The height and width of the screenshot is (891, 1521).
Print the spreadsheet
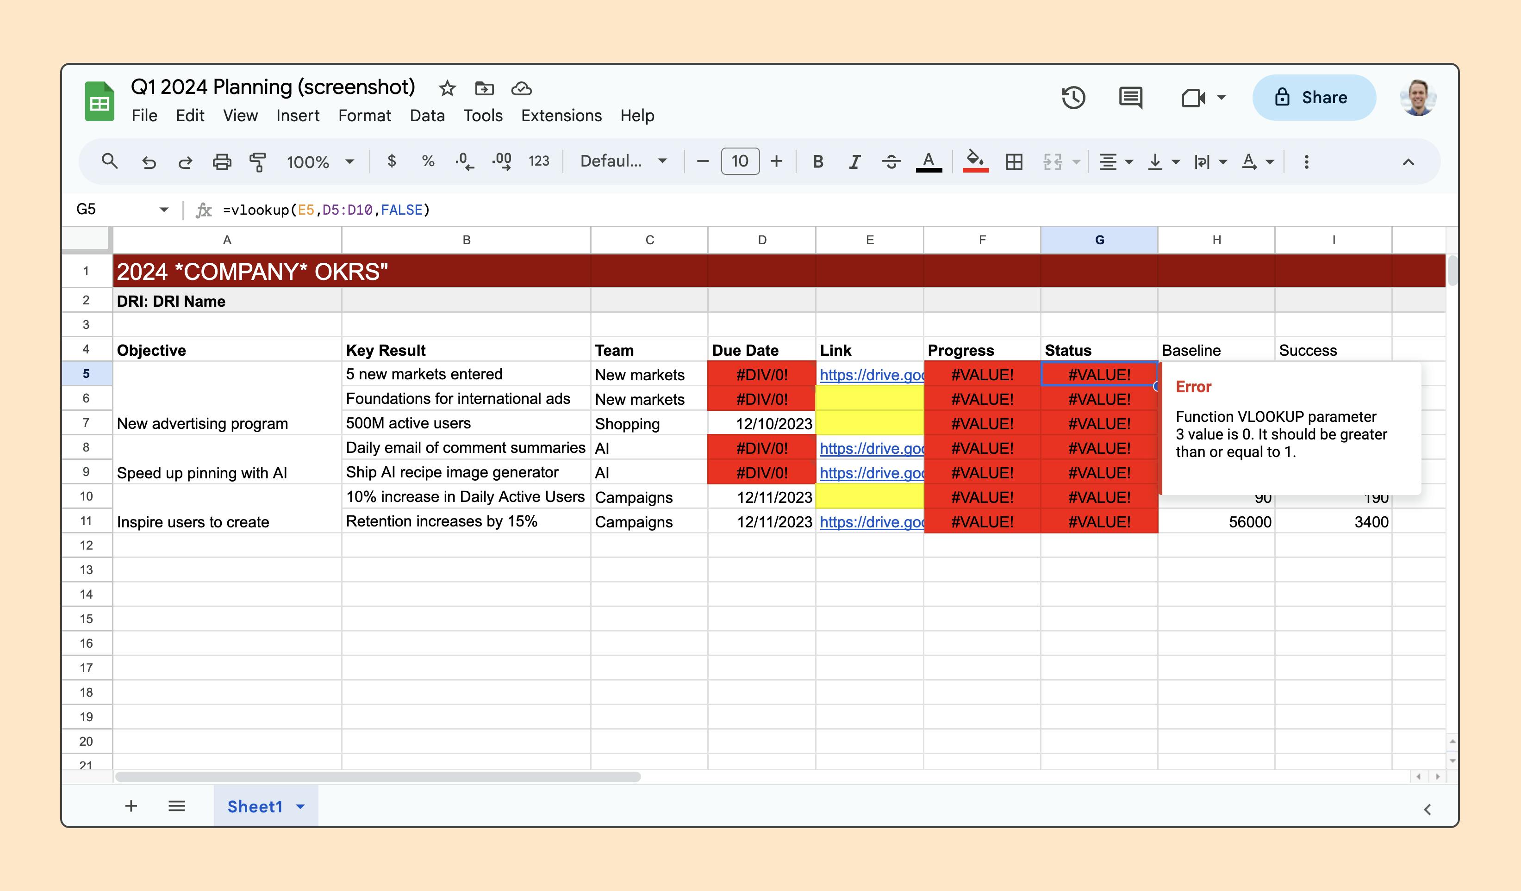222,161
